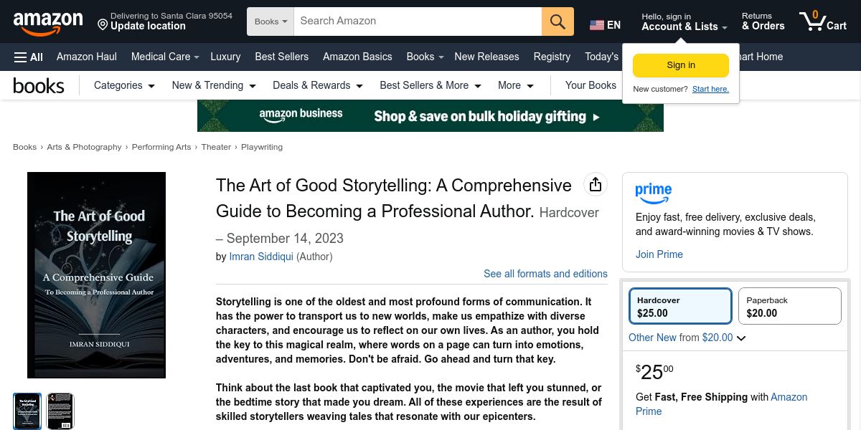Click the Prime logo in sidebar
The image size is (861, 430).
[x=654, y=193]
